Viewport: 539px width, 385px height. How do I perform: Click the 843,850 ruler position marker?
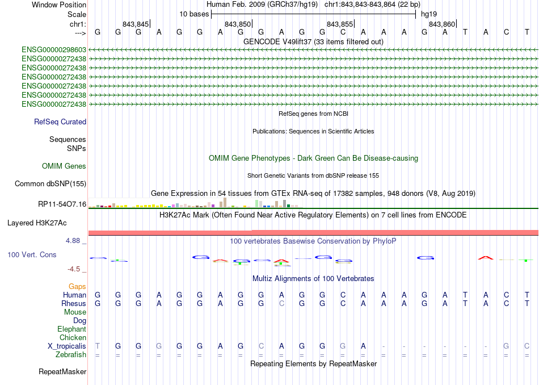click(x=238, y=24)
